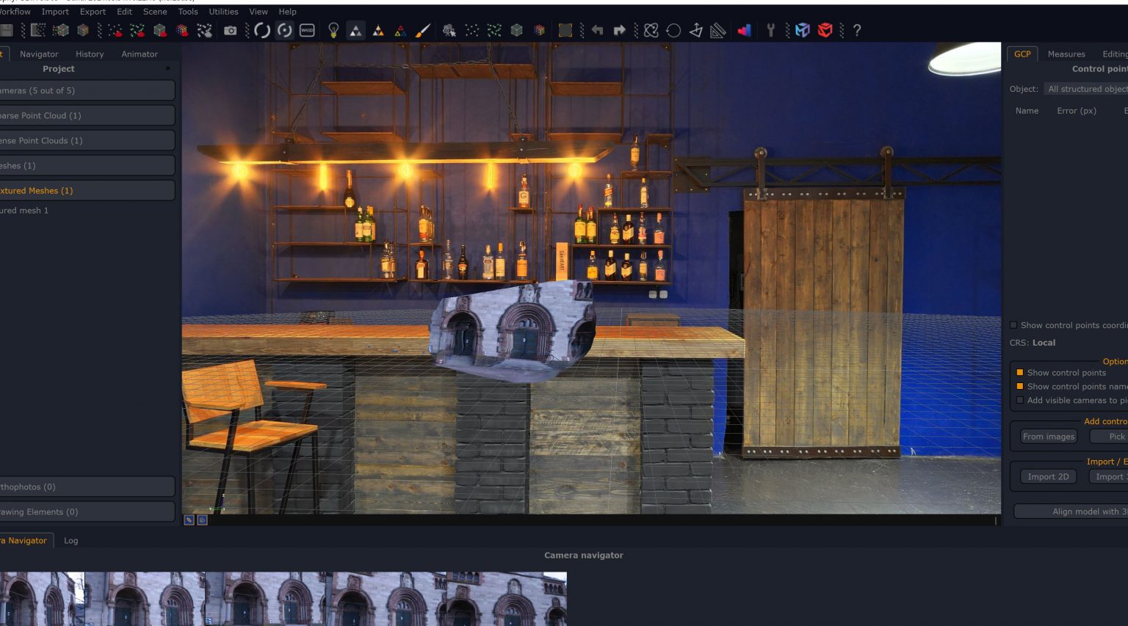Open the measurement ruler tool

pos(717,30)
